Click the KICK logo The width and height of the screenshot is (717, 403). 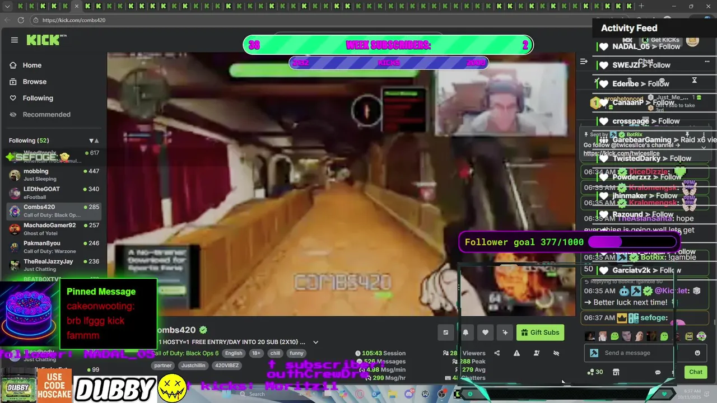click(44, 40)
